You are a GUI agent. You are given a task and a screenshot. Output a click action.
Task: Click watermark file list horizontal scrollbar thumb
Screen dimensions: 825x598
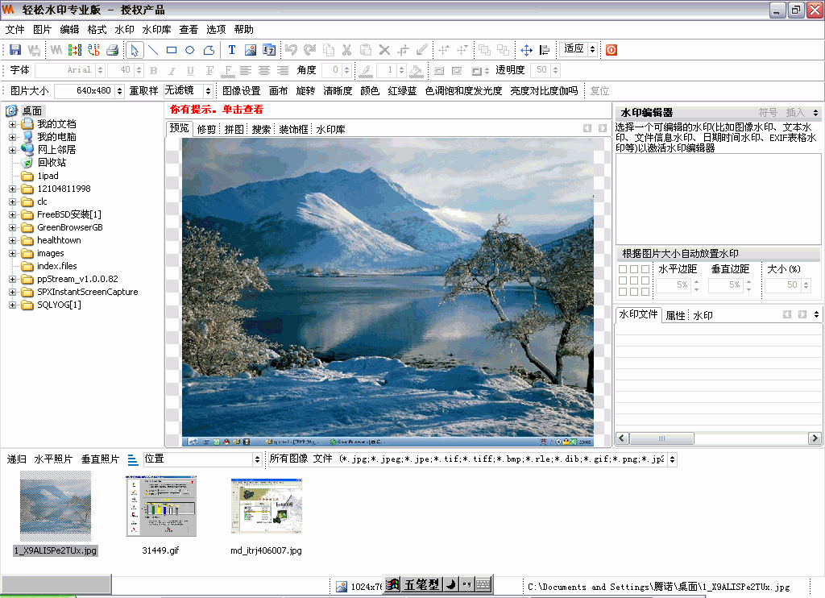662,438
